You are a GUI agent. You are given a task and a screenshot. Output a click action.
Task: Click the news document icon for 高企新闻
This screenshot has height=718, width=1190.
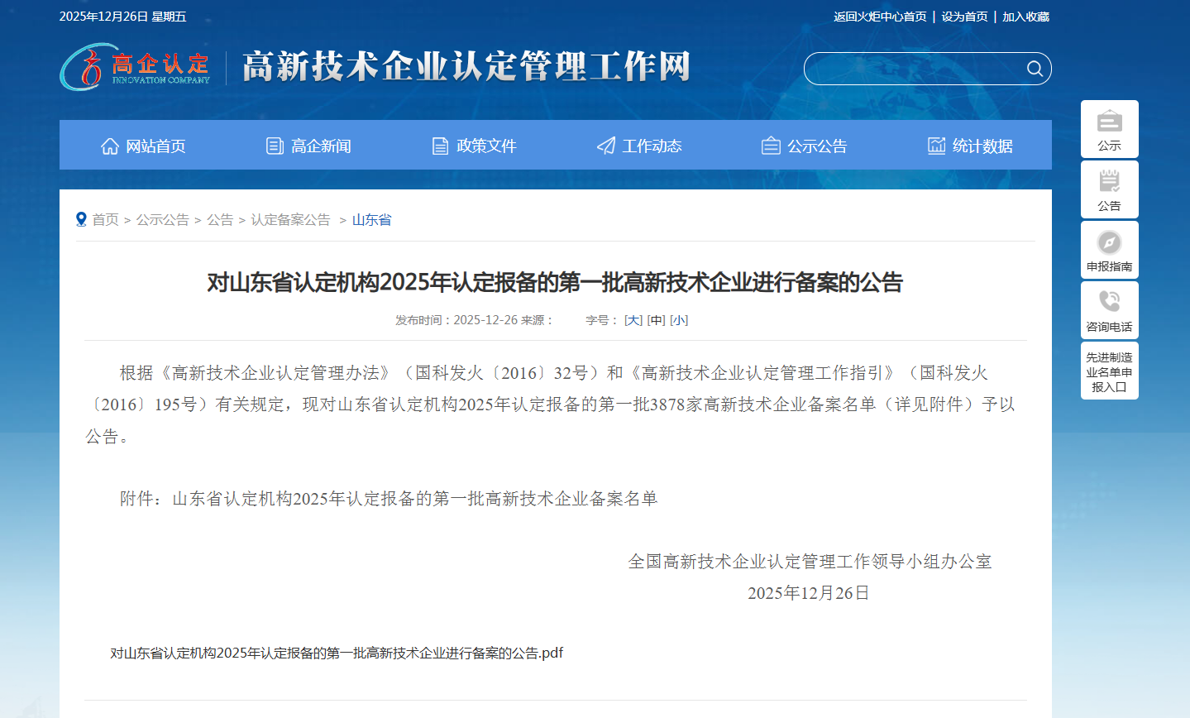pyautogui.click(x=275, y=145)
